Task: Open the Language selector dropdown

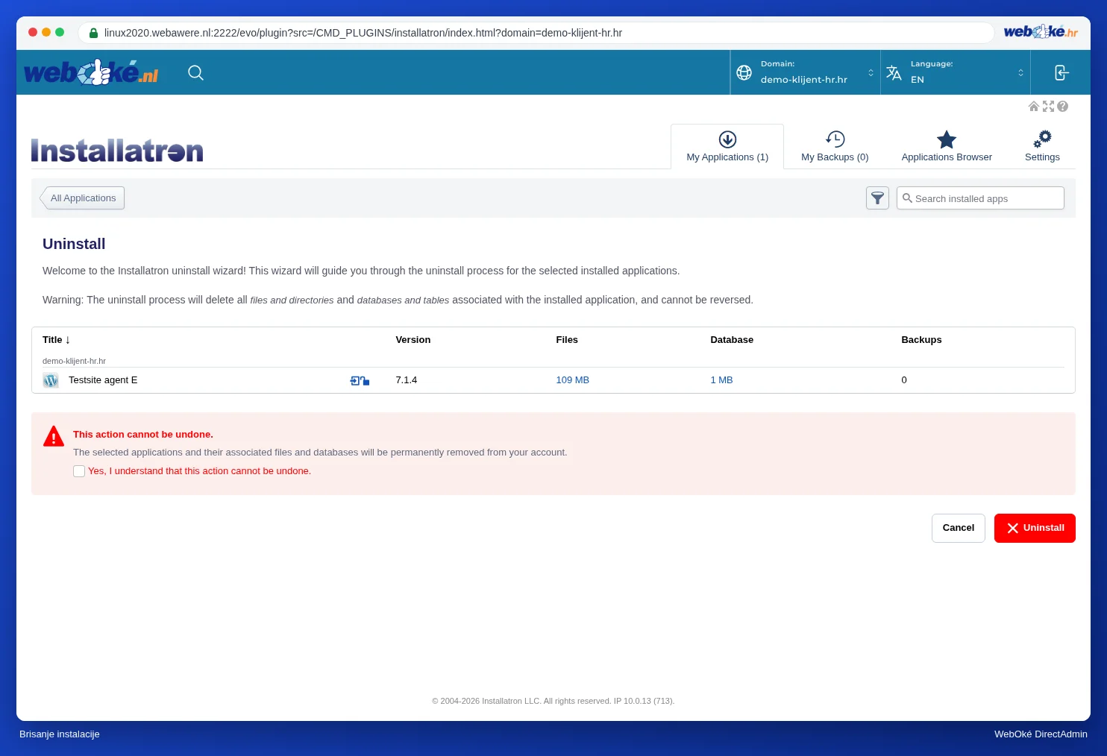Action: pyautogui.click(x=956, y=72)
